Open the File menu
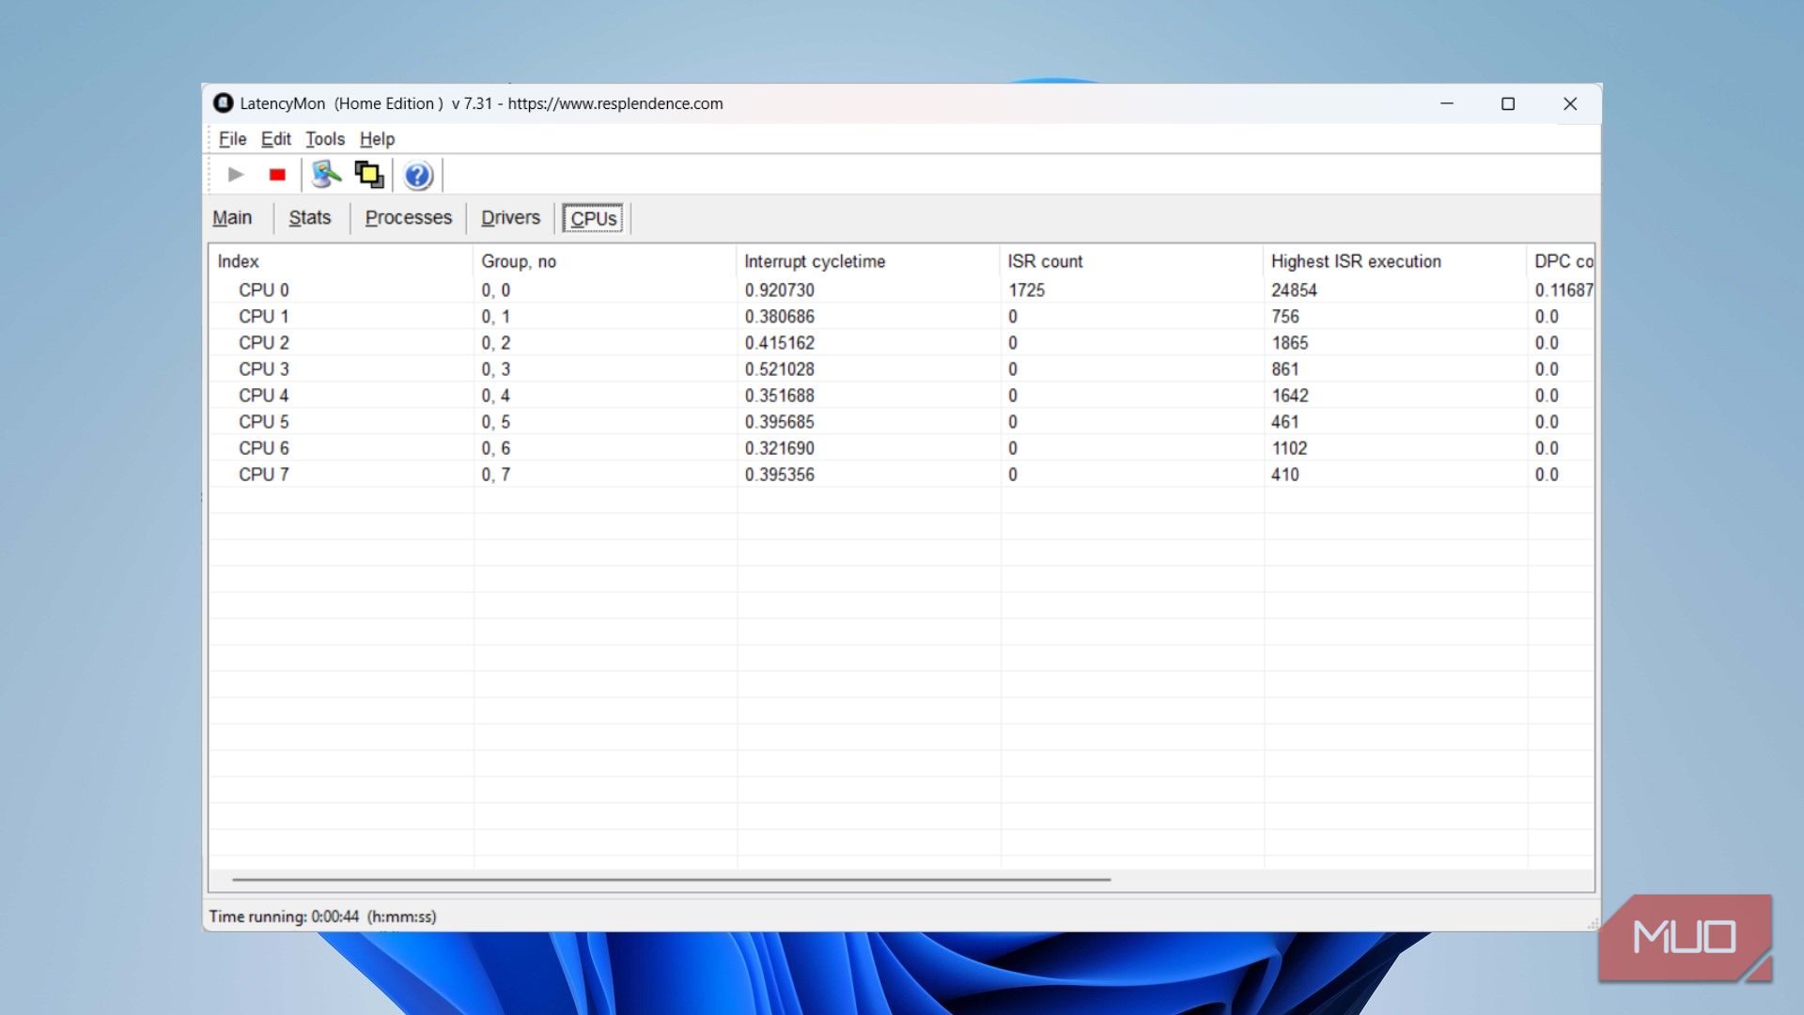 tap(232, 139)
